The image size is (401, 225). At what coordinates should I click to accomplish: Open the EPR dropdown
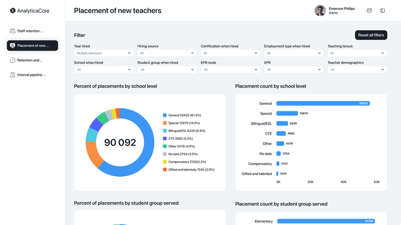294,69
